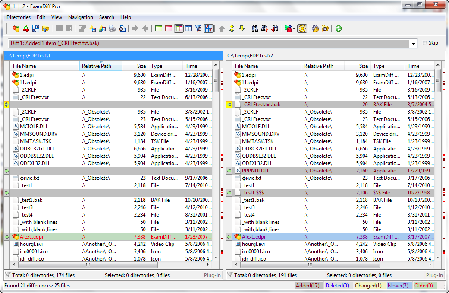This screenshot has height=293, width=449.
Task: Click the gray up arrow previous difference icon
Action: 222,29
